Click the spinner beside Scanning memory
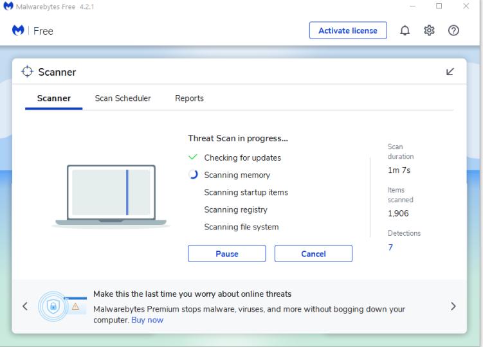This screenshot has height=347, width=483. 193,175
